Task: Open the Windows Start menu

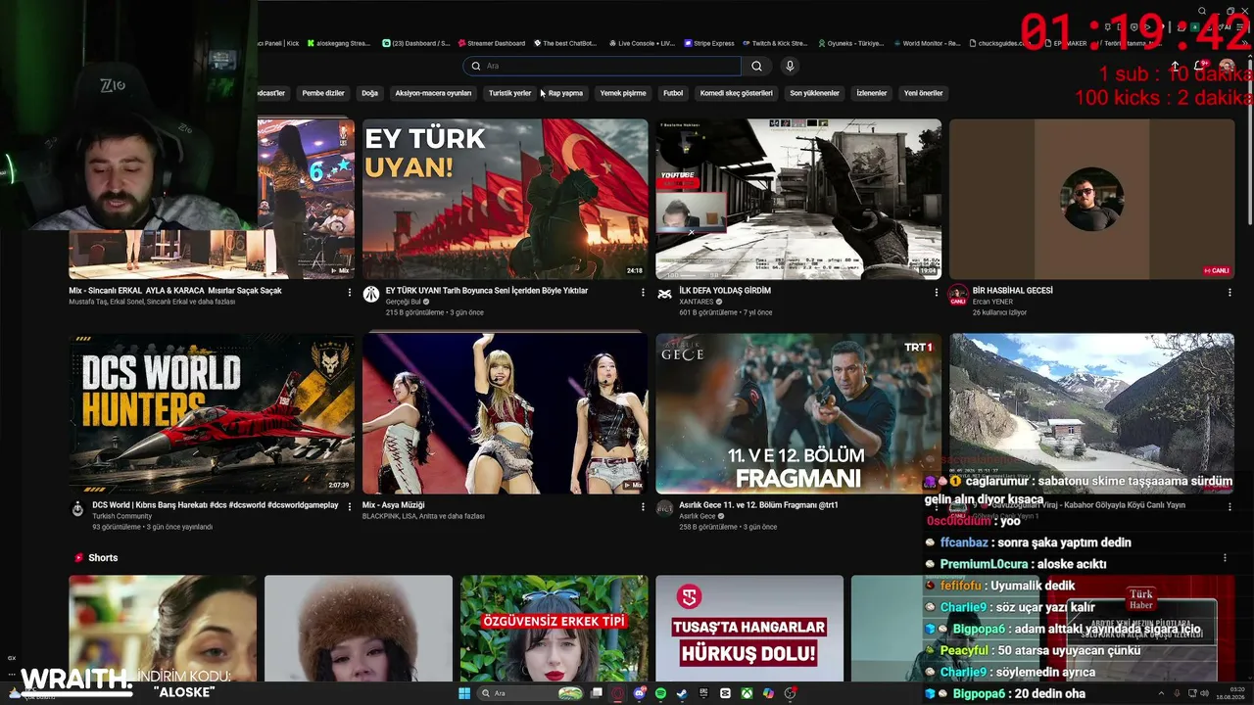Action: 464,693
